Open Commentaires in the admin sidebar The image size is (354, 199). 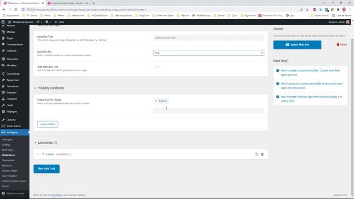[15, 44]
